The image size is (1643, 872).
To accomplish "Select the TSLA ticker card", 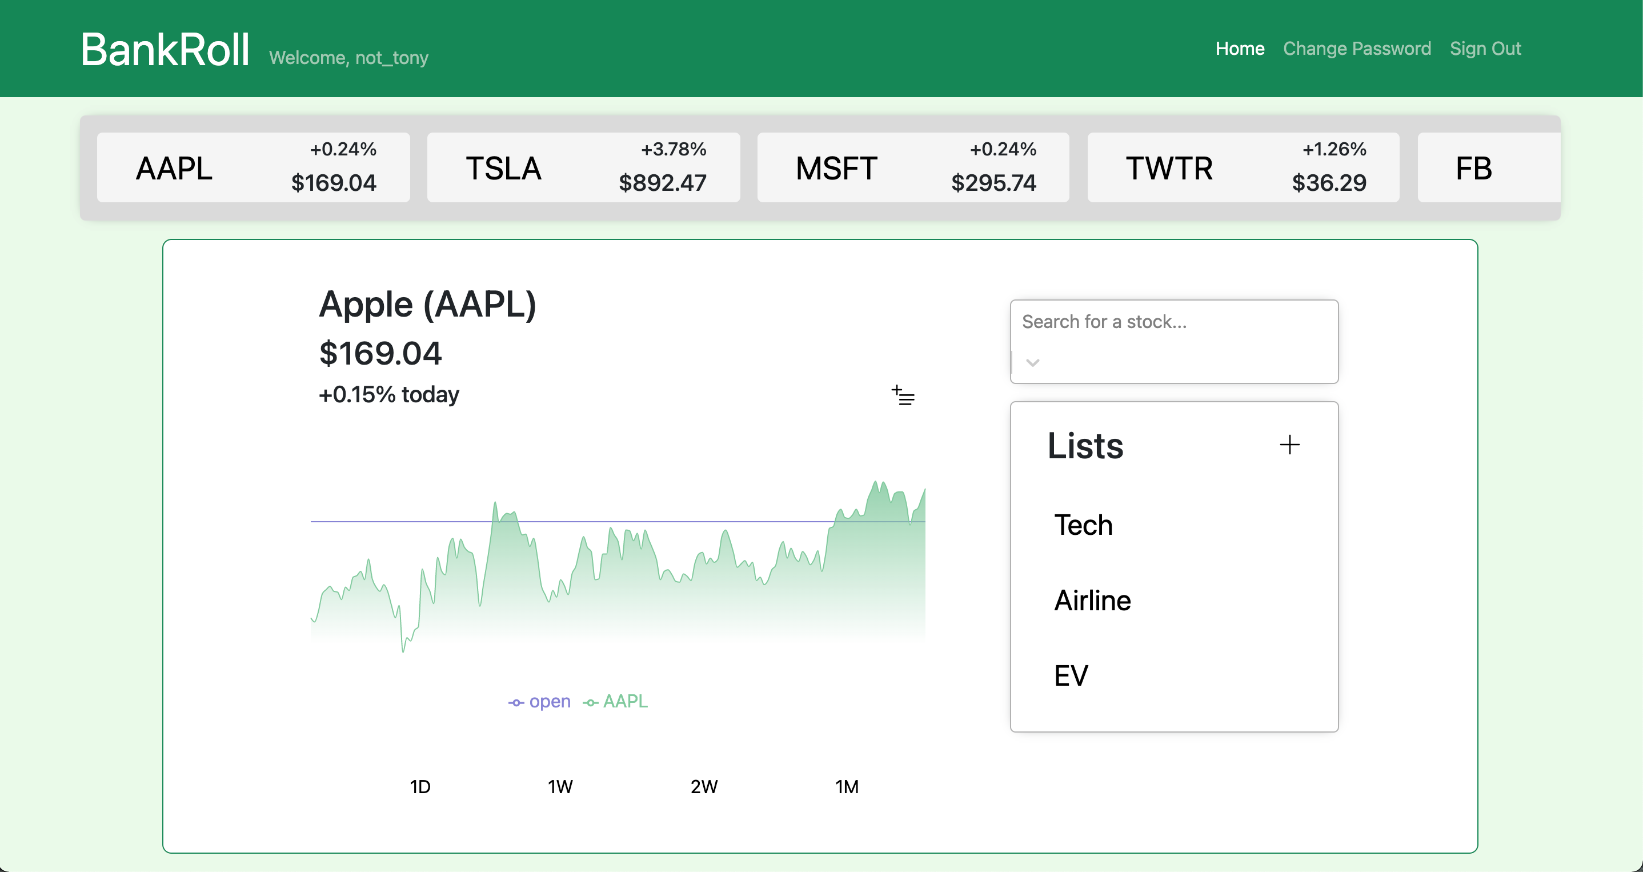I will (583, 168).
